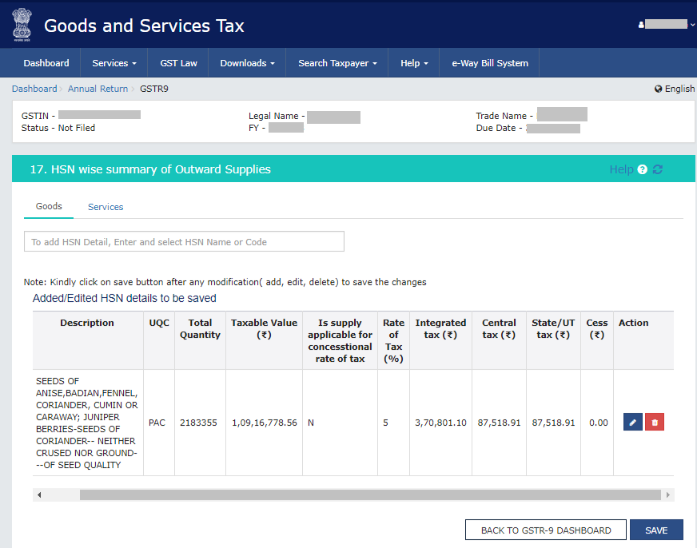The height and width of the screenshot is (548, 697).
Task: Expand the Services dropdown menu
Action: (114, 63)
